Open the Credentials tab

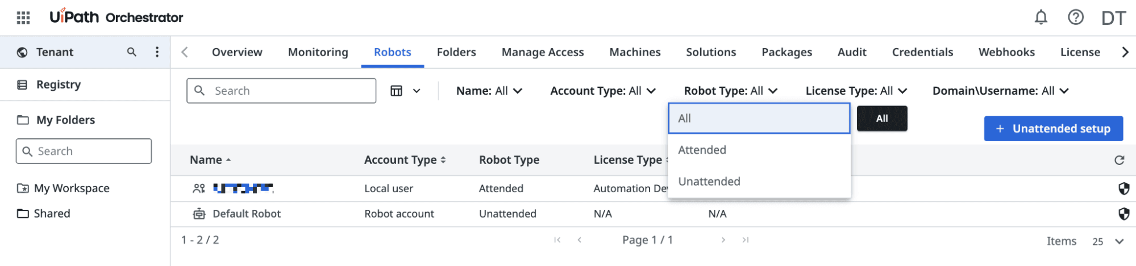922,52
